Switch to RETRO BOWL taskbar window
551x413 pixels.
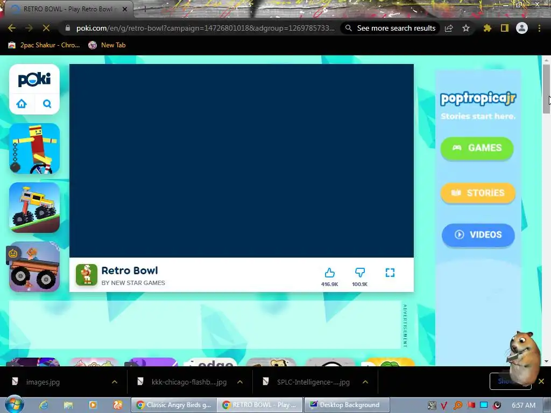pos(260,405)
